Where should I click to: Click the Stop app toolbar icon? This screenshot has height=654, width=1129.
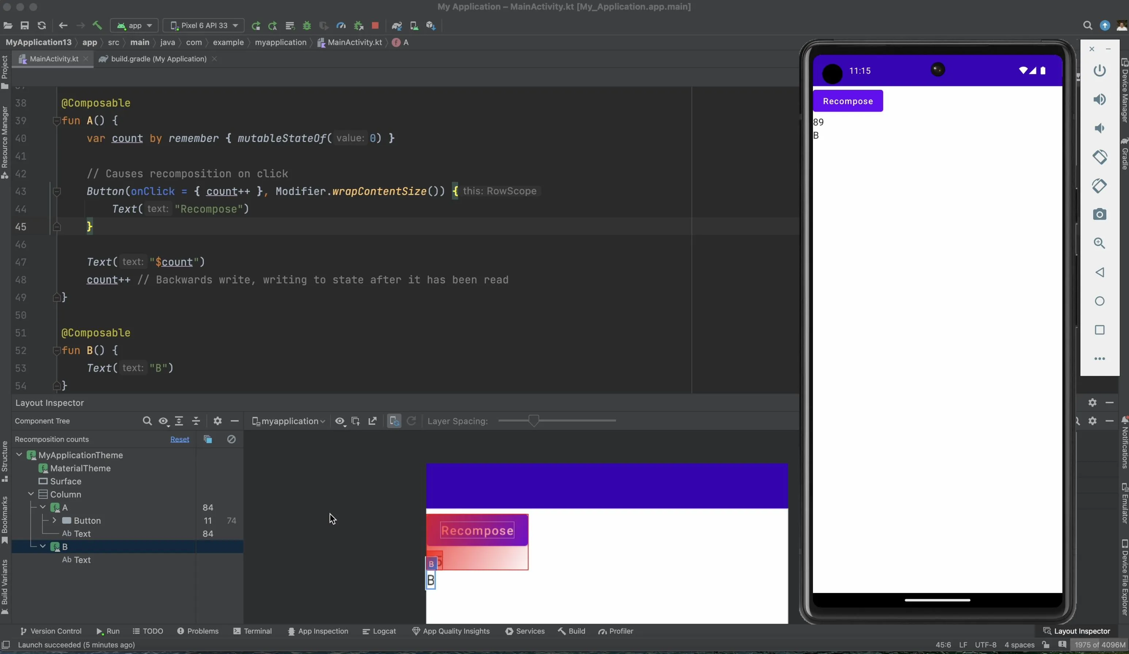click(x=376, y=26)
